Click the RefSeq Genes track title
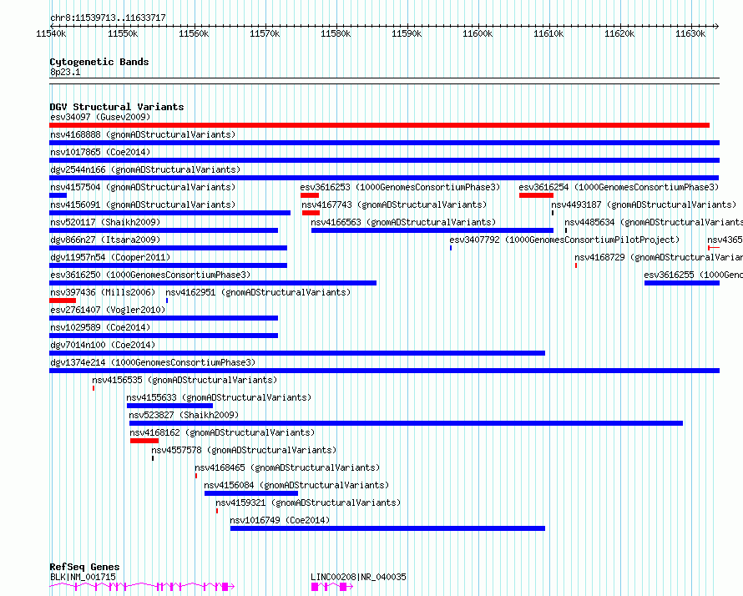The width and height of the screenshot is (743, 596). (x=84, y=567)
